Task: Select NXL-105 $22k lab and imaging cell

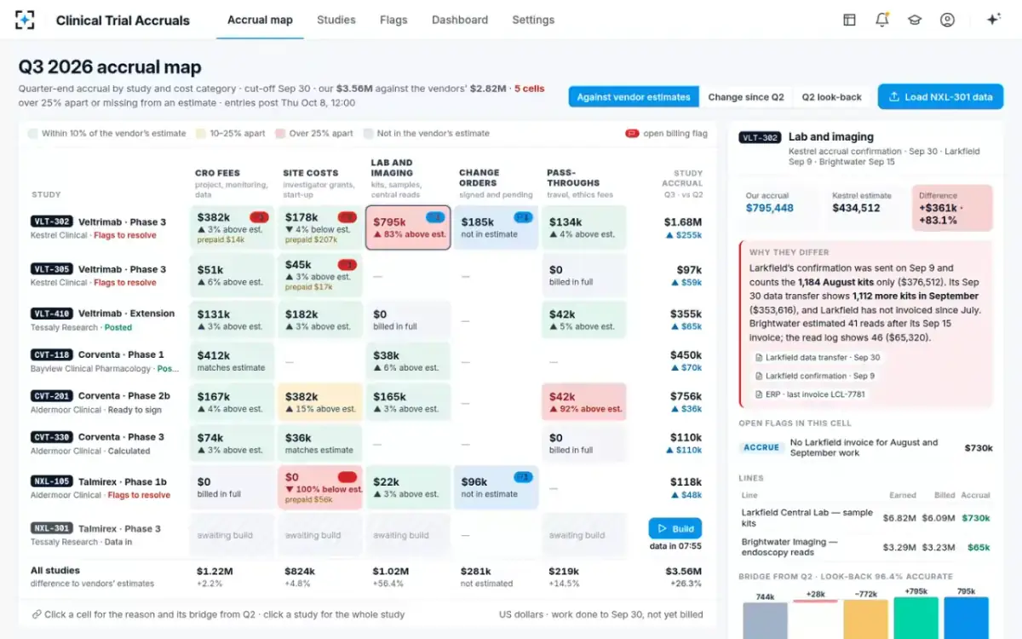Action: 408,487
